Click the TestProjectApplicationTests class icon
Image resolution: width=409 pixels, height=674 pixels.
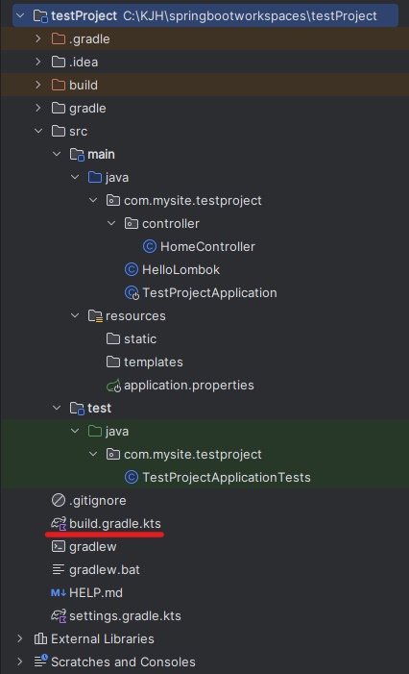coord(132,477)
